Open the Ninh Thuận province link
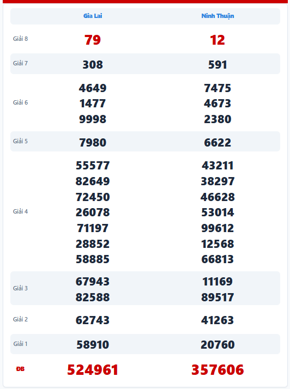Screen dimensions: 290x389 coord(217,16)
